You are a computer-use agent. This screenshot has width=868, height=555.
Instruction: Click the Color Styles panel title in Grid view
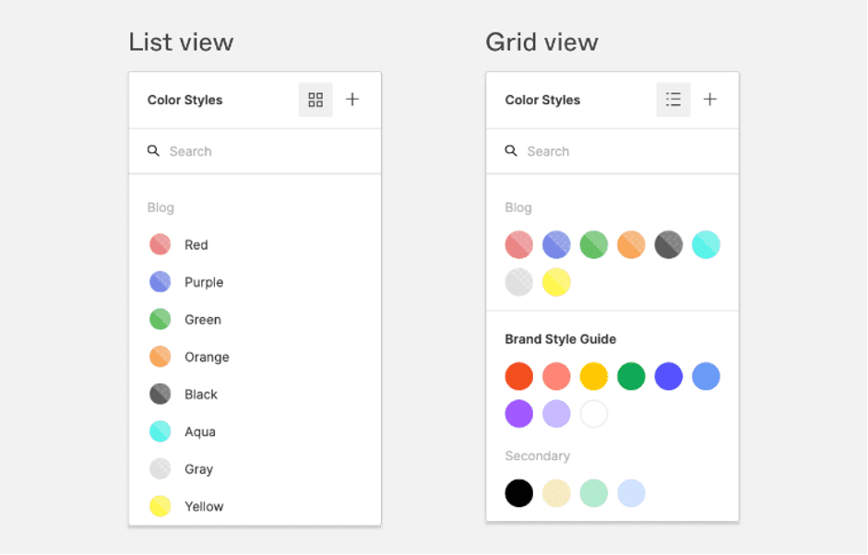click(542, 100)
